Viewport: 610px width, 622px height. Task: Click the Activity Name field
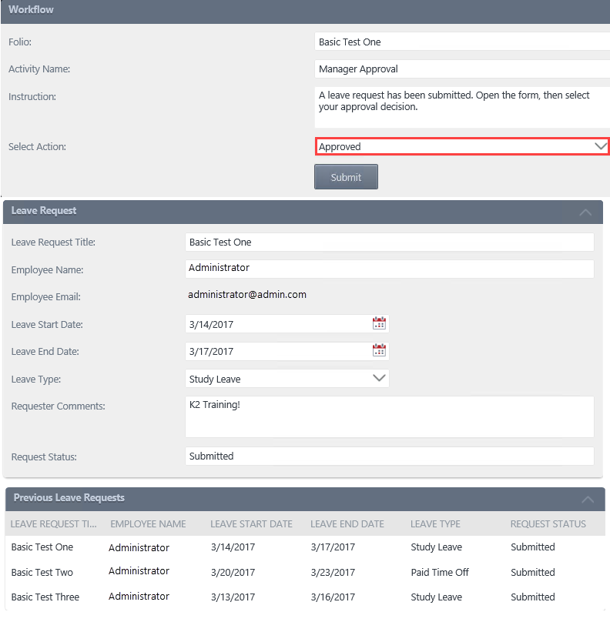[462, 69]
